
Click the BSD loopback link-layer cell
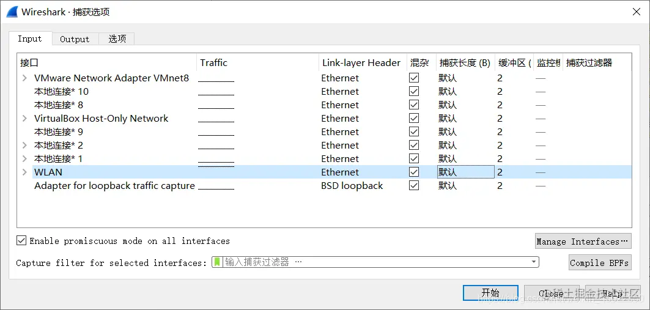(352, 186)
